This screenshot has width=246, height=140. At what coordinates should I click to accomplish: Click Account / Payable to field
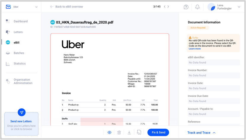(214, 114)
